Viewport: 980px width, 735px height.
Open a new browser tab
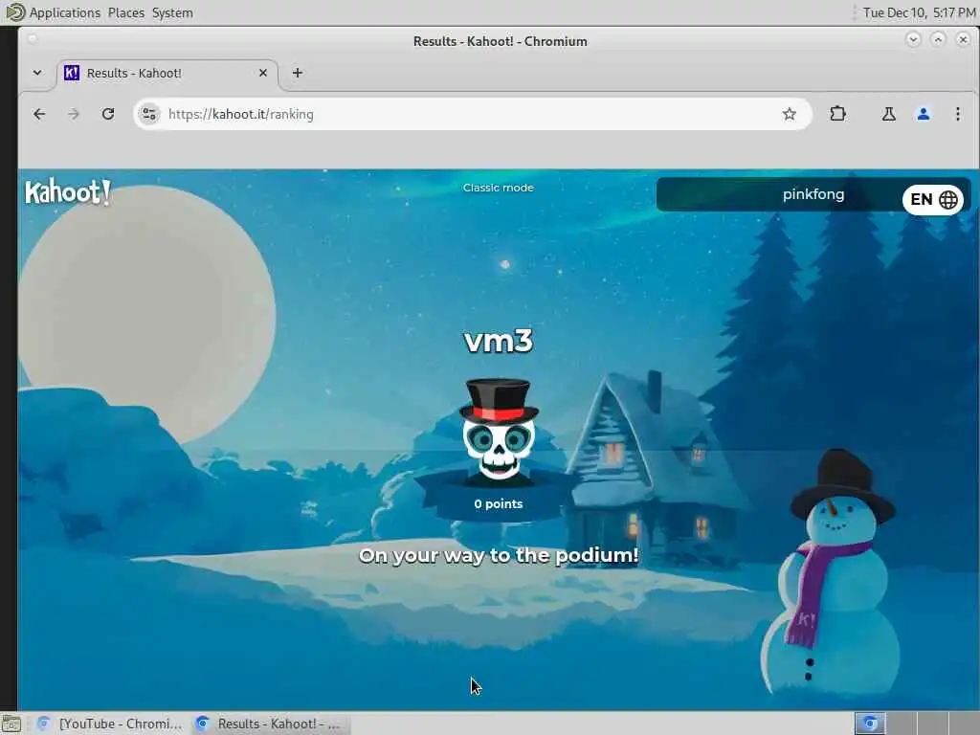coord(298,73)
